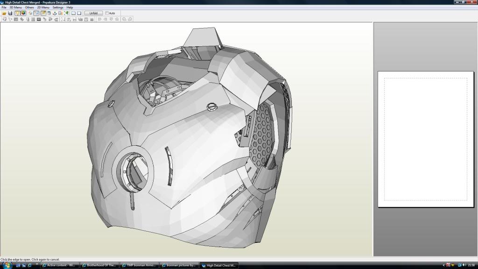The image size is (478, 269).
Task: Click the icon between anchor and green cube
Action: [60, 13]
